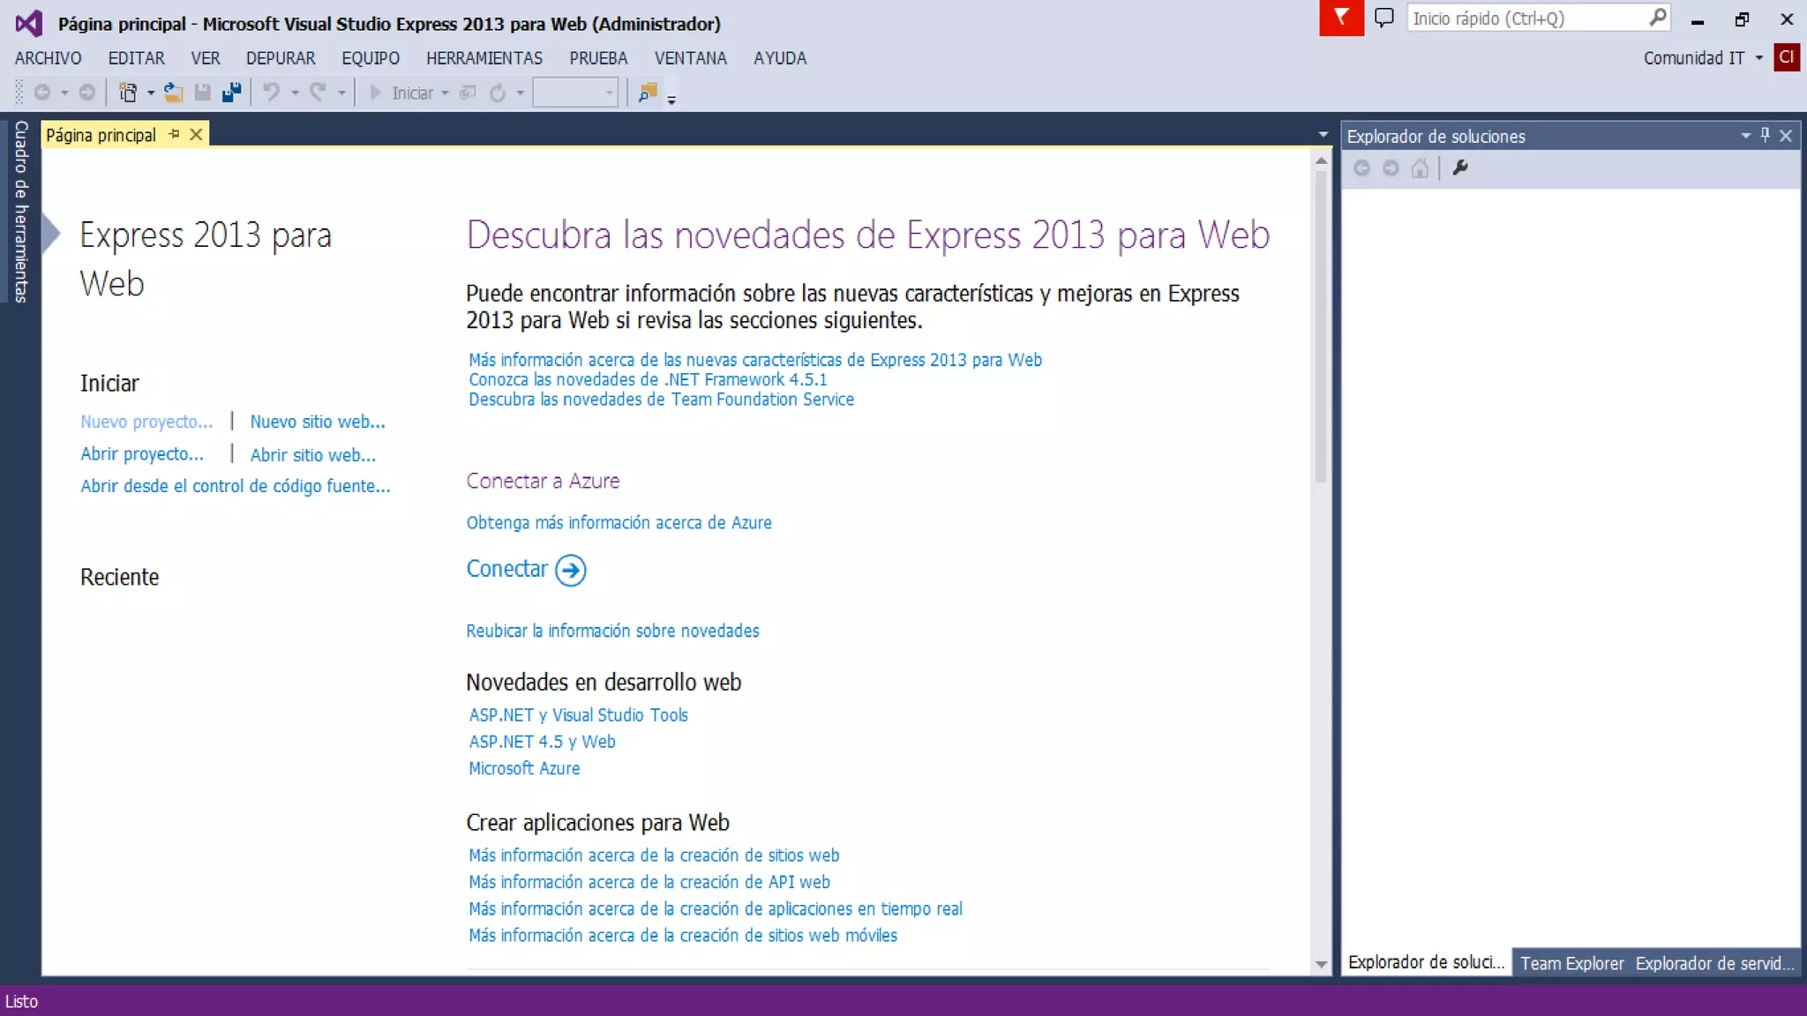Screen dimensions: 1807x1016
Task: Click the Find in Files toolbar icon
Action: click(648, 93)
